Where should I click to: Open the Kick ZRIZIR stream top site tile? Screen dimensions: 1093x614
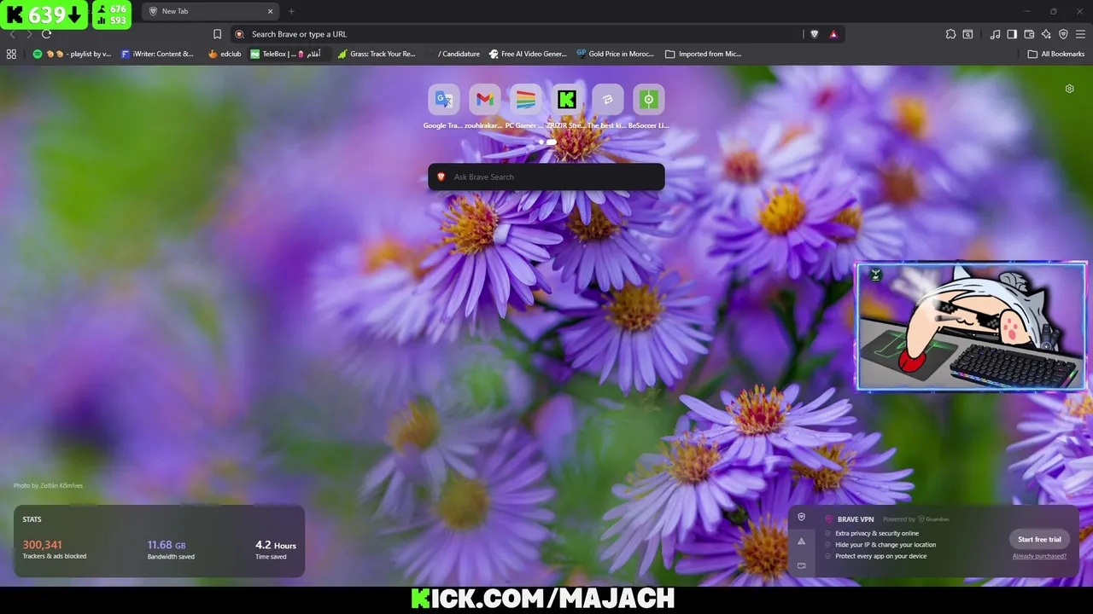[566, 100]
